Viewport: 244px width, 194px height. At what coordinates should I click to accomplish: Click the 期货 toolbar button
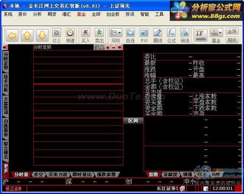pyautogui.click(x=232, y=40)
